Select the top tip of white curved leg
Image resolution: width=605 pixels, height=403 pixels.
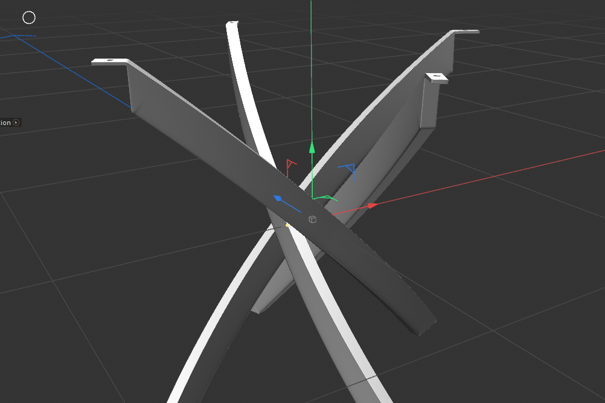coord(232,24)
